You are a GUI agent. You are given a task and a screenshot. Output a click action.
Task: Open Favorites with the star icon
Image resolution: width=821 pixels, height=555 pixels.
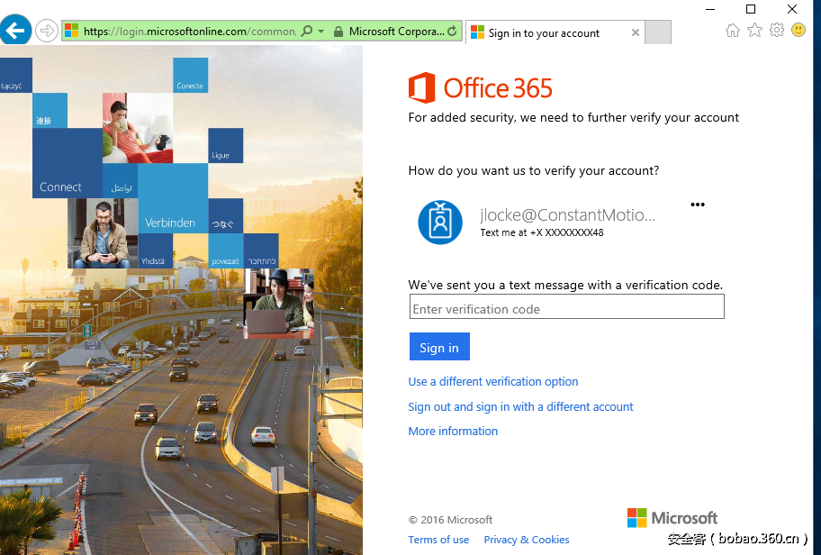754,31
